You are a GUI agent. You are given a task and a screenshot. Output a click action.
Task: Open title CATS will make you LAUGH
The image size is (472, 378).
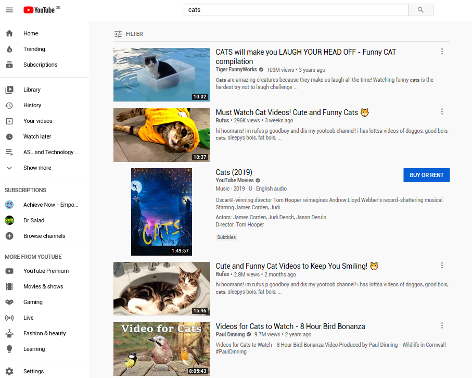[x=306, y=57]
